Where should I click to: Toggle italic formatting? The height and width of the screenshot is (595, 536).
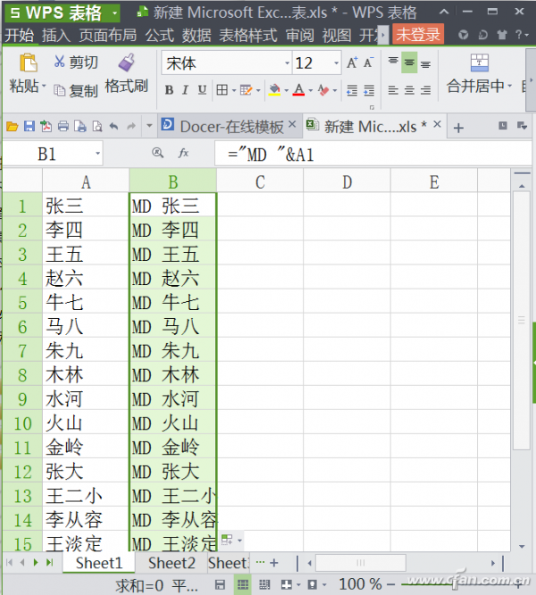186,90
